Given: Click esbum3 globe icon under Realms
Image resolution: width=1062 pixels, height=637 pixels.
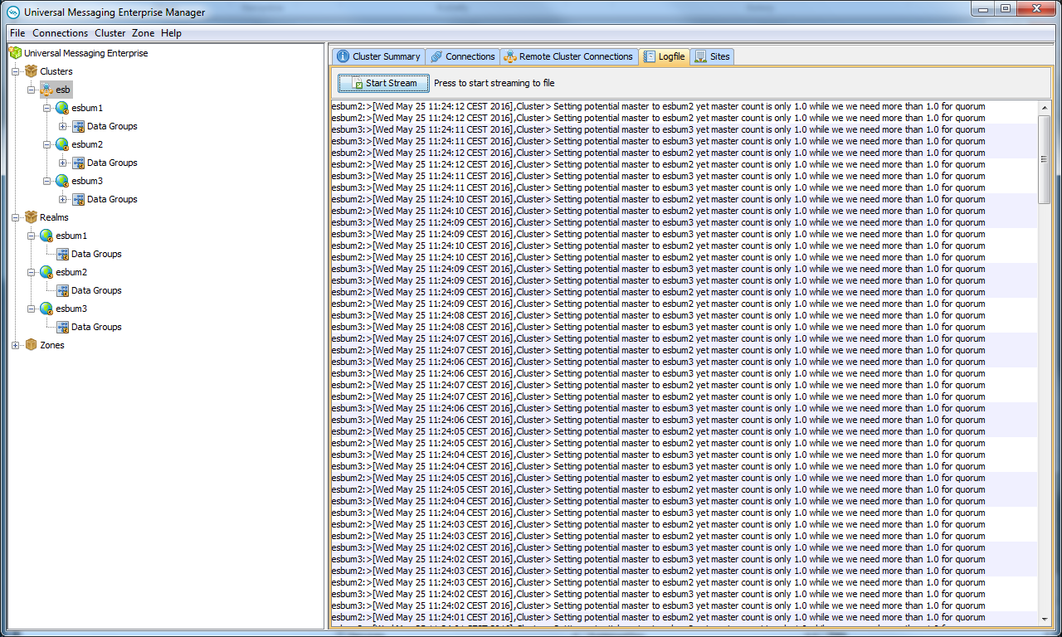Looking at the screenshot, I should (46, 309).
